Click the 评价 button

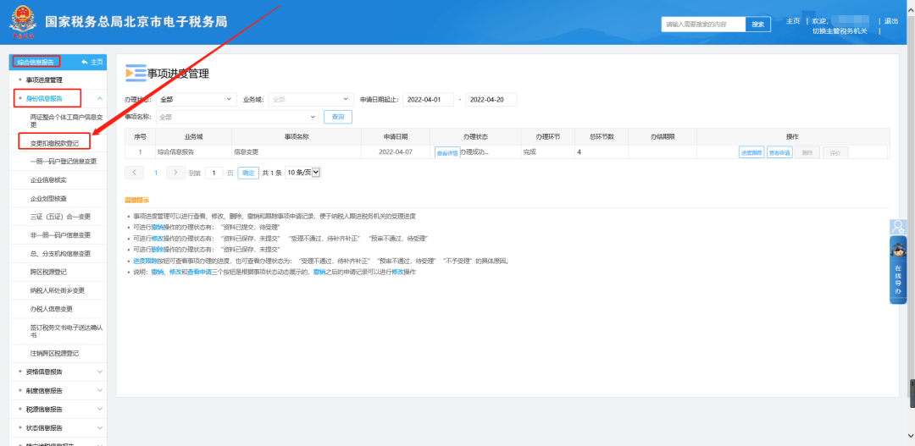(x=835, y=152)
